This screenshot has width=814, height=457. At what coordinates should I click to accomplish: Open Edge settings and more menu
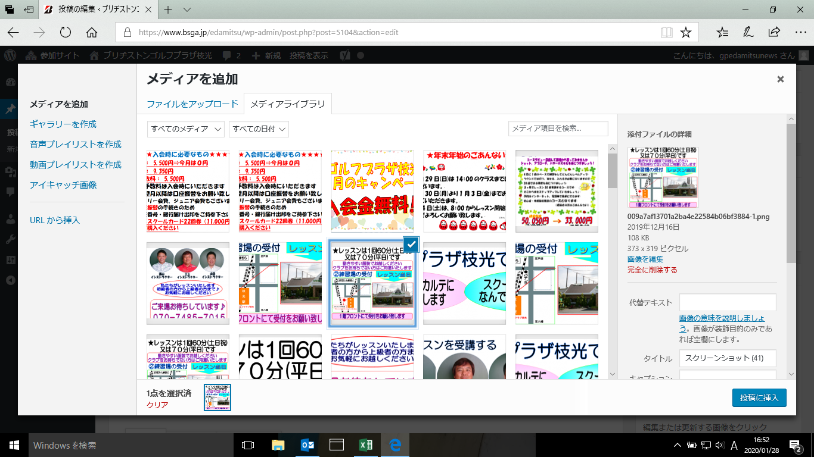coord(800,32)
